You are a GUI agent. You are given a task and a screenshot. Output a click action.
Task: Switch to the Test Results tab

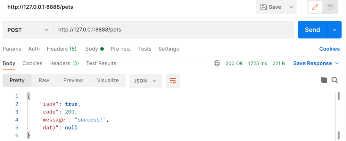101,63
